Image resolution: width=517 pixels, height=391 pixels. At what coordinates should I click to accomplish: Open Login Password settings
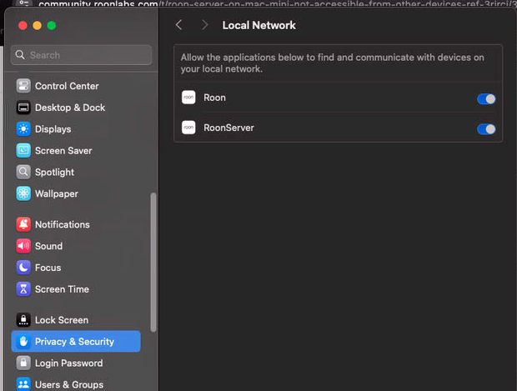(68, 363)
